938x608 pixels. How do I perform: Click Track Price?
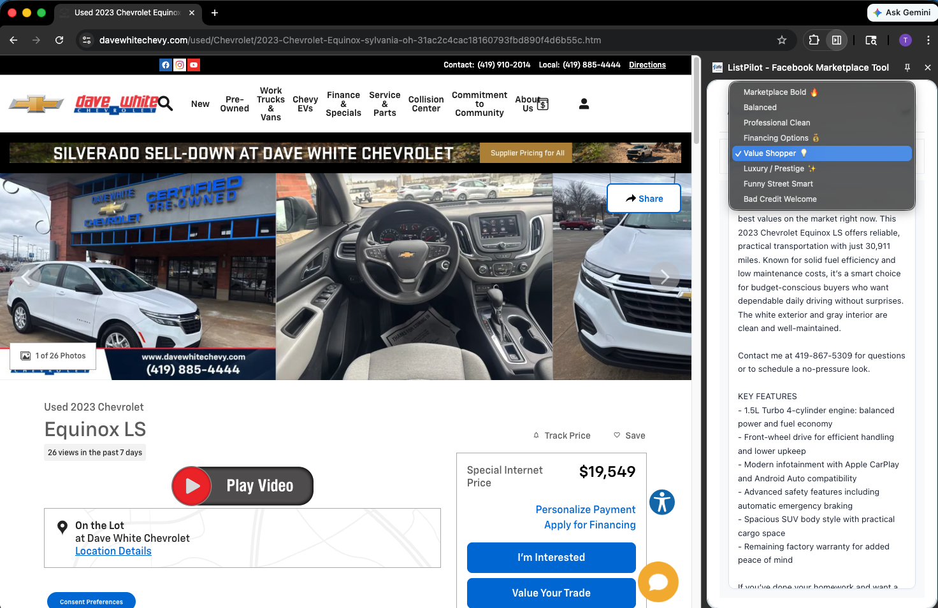561,435
